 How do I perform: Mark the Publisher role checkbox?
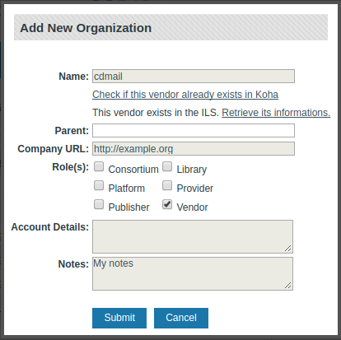click(x=99, y=204)
